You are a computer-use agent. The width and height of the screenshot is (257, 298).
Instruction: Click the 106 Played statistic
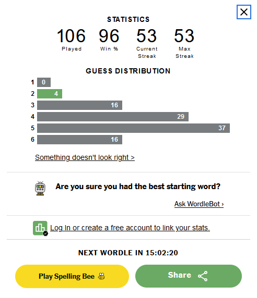[x=71, y=40]
